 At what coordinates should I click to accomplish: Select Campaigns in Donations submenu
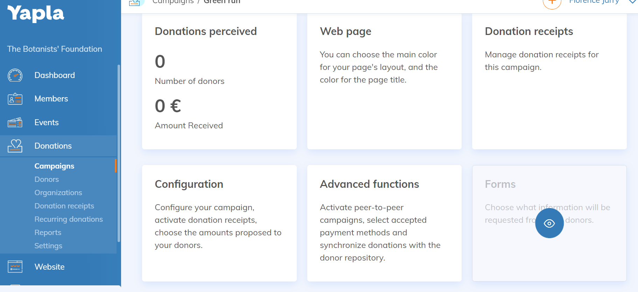coord(54,166)
